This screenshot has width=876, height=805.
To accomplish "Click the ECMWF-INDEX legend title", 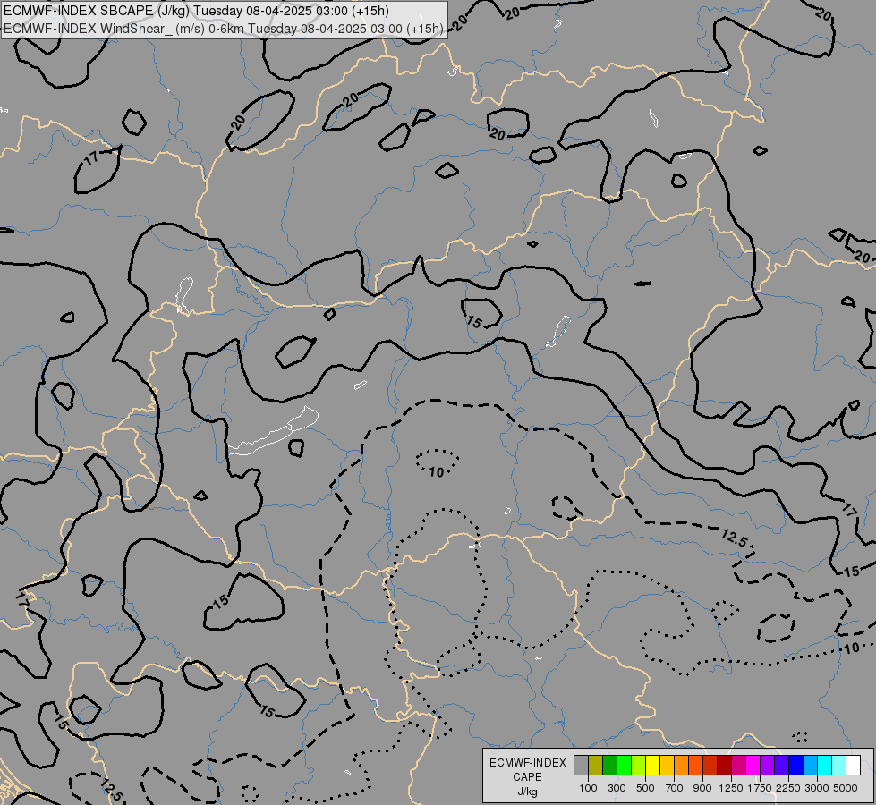I will (527, 763).
